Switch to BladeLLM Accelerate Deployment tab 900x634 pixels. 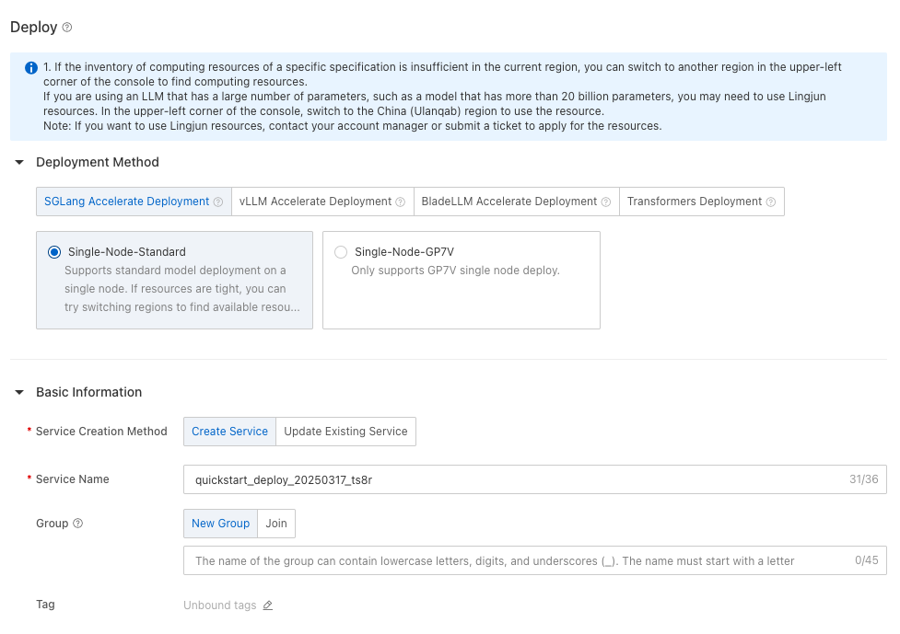508,202
